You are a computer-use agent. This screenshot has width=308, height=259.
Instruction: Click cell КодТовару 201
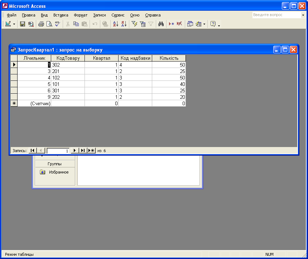pyautogui.click(x=68, y=71)
